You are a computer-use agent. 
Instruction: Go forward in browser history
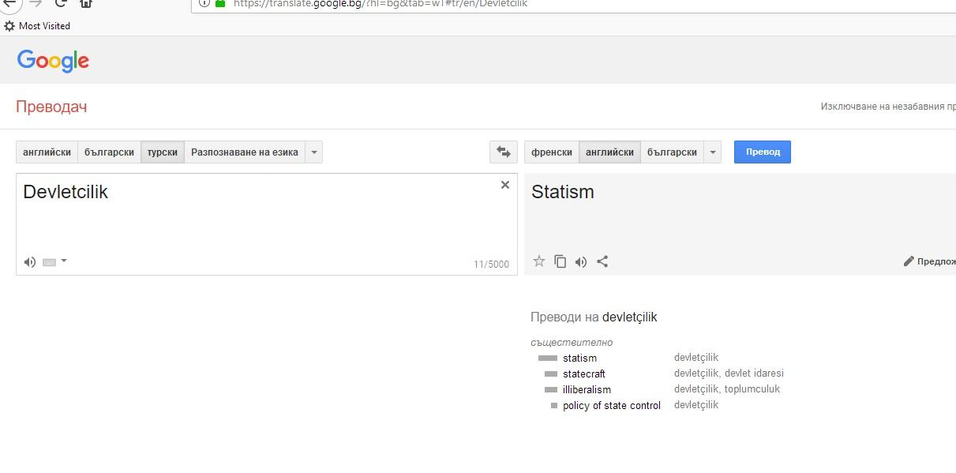click(x=36, y=3)
